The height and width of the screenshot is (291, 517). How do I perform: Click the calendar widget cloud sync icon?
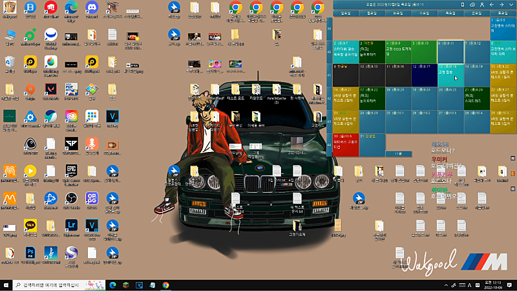point(472,5)
